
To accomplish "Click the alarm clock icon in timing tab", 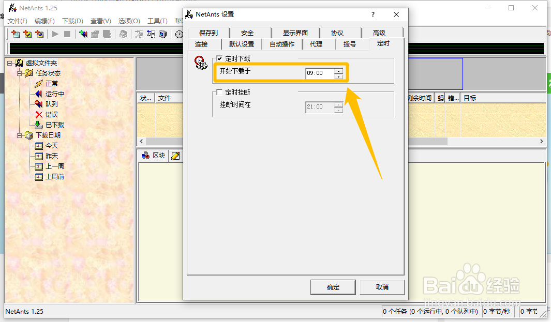I will (x=201, y=63).
